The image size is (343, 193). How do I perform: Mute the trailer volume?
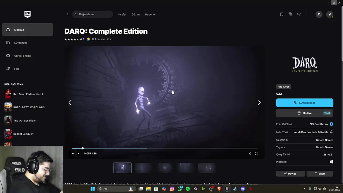coord(79,154)
